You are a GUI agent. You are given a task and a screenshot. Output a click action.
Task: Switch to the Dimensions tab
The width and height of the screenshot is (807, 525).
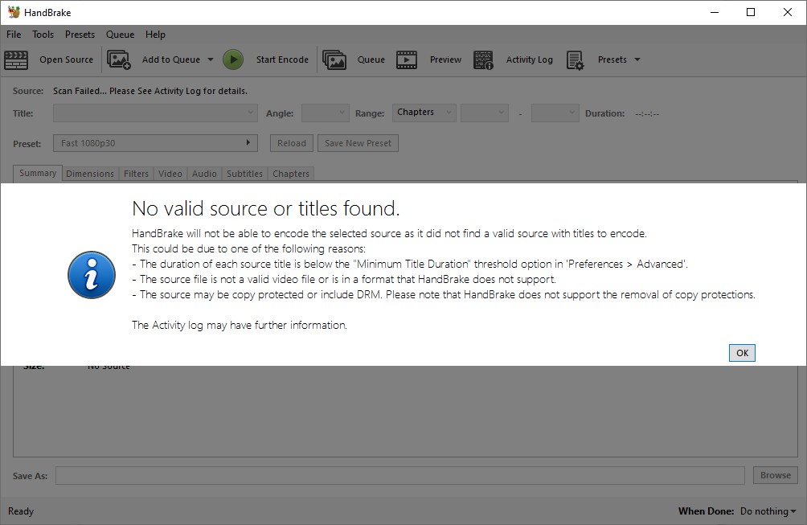90,174
